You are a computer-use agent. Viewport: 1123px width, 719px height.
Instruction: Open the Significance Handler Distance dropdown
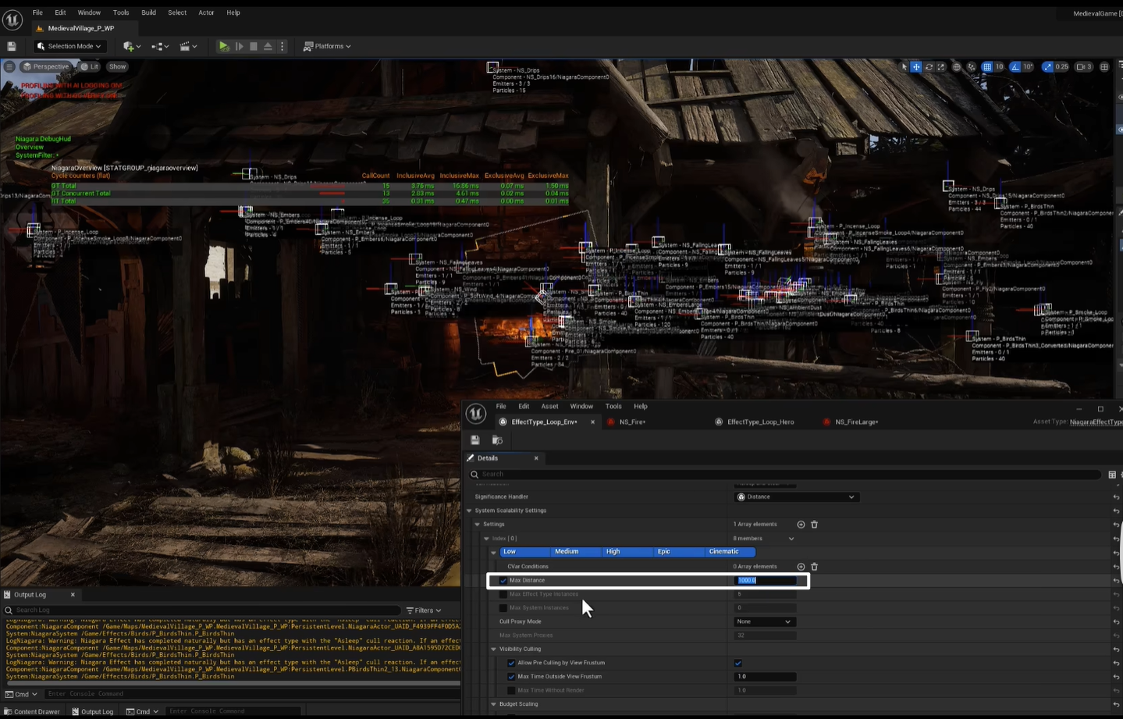click(796, 497)
